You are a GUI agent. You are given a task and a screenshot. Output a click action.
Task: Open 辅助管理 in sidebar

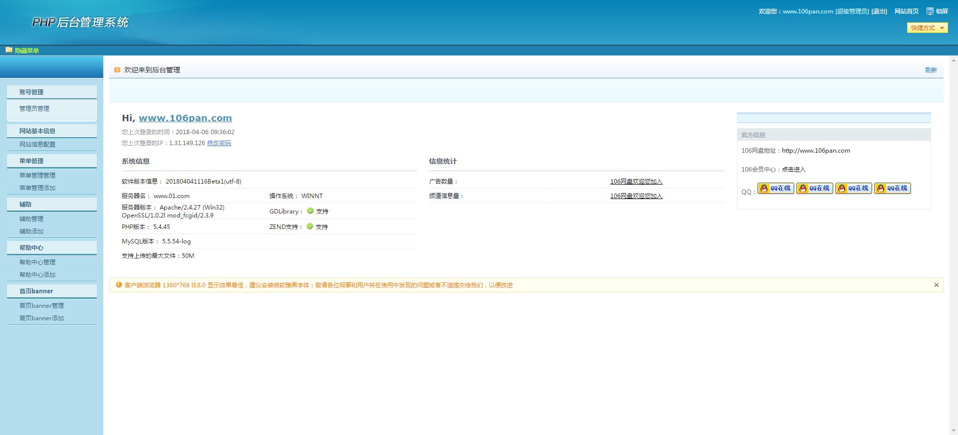31,218
